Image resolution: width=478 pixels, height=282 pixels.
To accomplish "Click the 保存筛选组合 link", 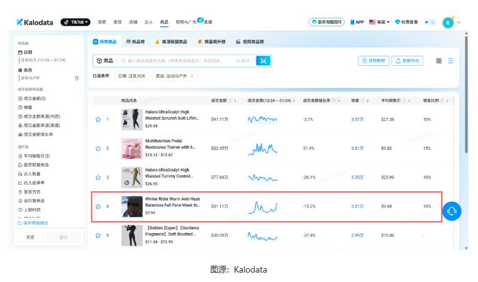I will click(x=33, y=223).
